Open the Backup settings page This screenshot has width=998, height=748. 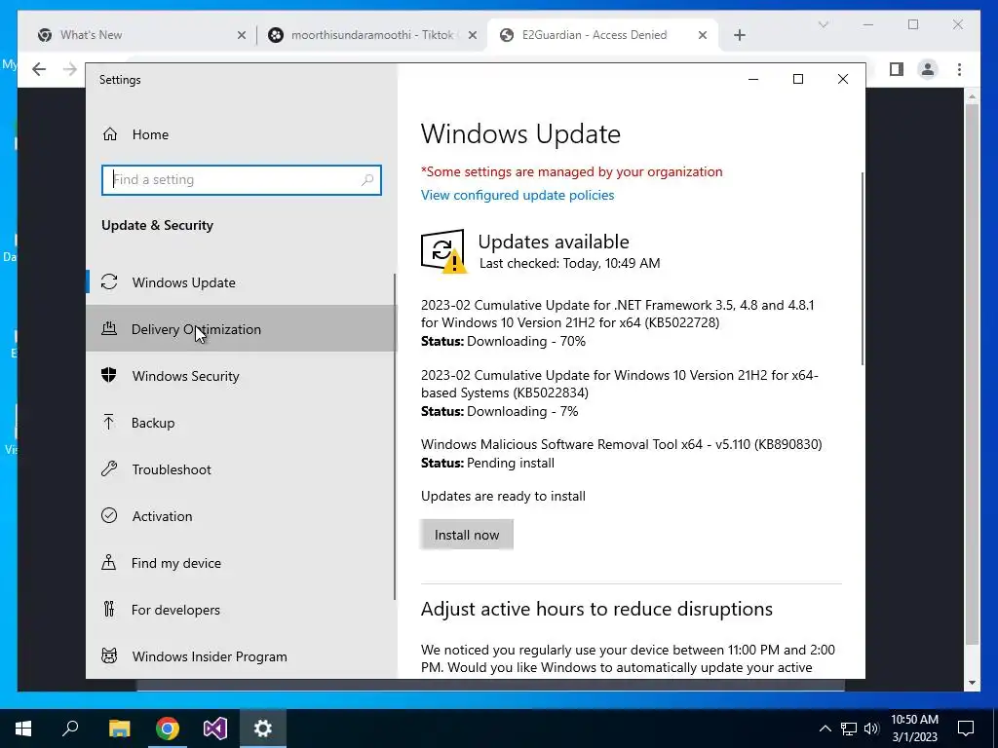coord(241,423)
